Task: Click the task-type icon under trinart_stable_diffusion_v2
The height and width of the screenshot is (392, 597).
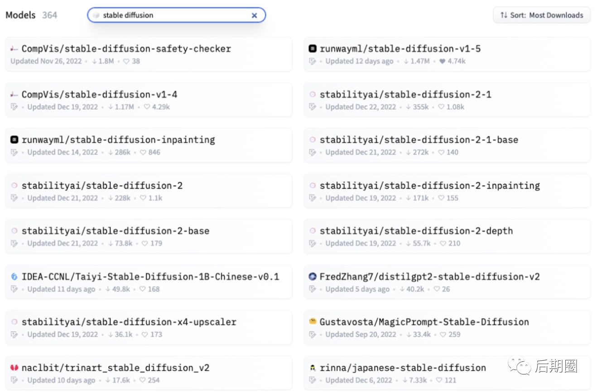Action: tap(14, 380)
